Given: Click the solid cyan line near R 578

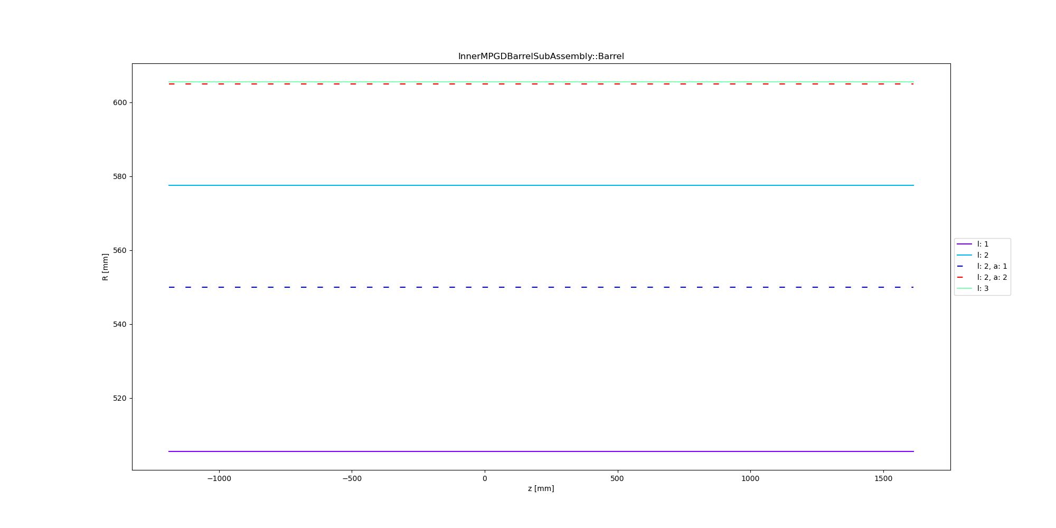Looking at the screenshot, I should 541,185.
